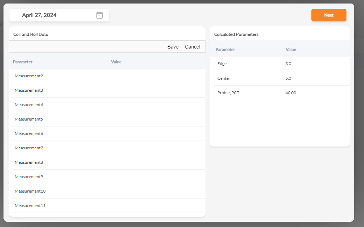Image resolution: width=364 pixels, height=227 pixels.
Task: Click the Value column header in Calculated Parameters
Action: pyautogui.click(x=291, y=49)
